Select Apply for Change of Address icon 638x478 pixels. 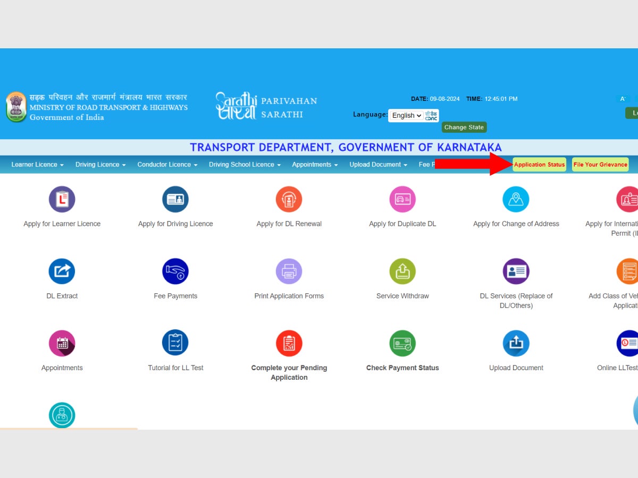(516, 199)
